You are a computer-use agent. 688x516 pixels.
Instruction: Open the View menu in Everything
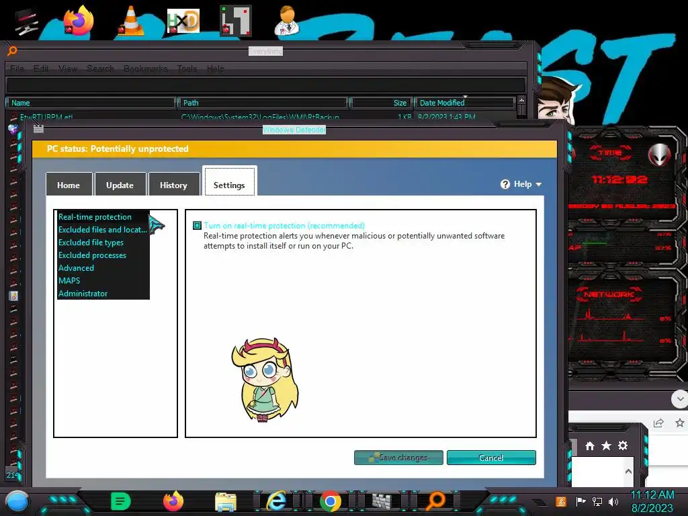click(68, 69)
